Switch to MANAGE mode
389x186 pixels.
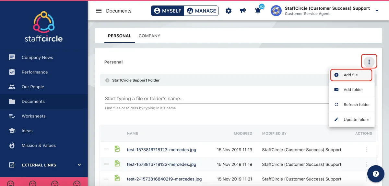coord(201,11)
